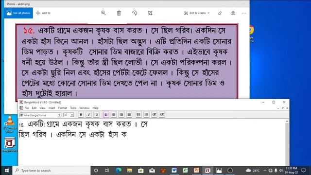Screen dimensions: 311x175
Task: Toggle underline formatting in BanglaWord
Action: (96, 115)
